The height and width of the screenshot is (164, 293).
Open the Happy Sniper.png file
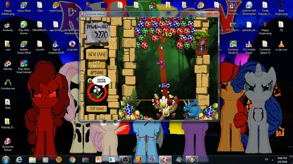265,28
